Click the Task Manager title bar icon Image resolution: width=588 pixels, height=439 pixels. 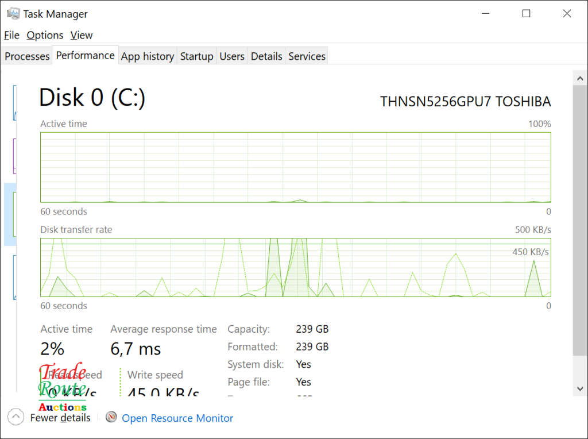pos(13,13)
